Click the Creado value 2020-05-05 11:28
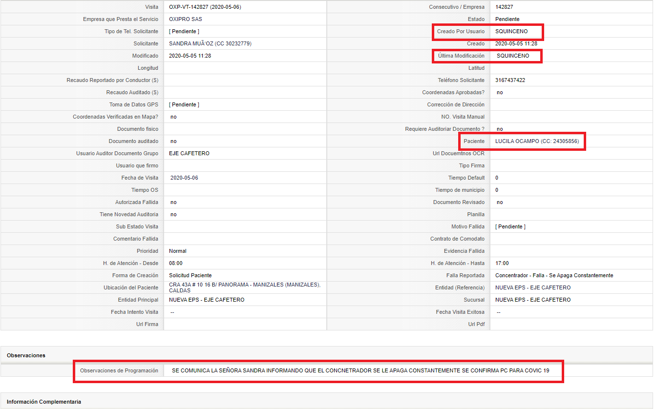 point(516,43)
